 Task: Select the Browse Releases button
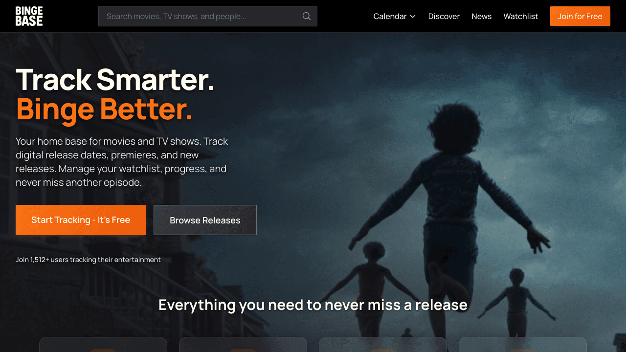coord(205,220)
